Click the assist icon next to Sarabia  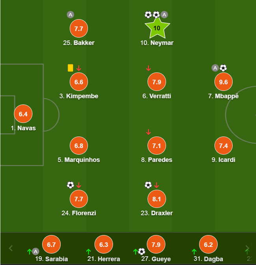coord(35,251)
